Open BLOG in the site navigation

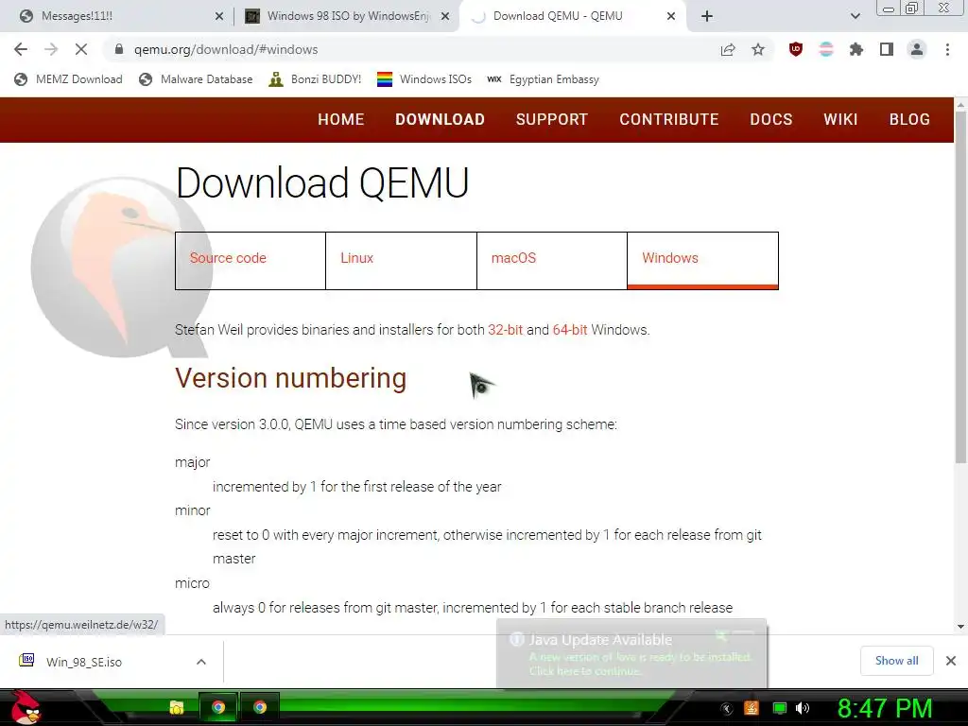click(x=909, y=120)
